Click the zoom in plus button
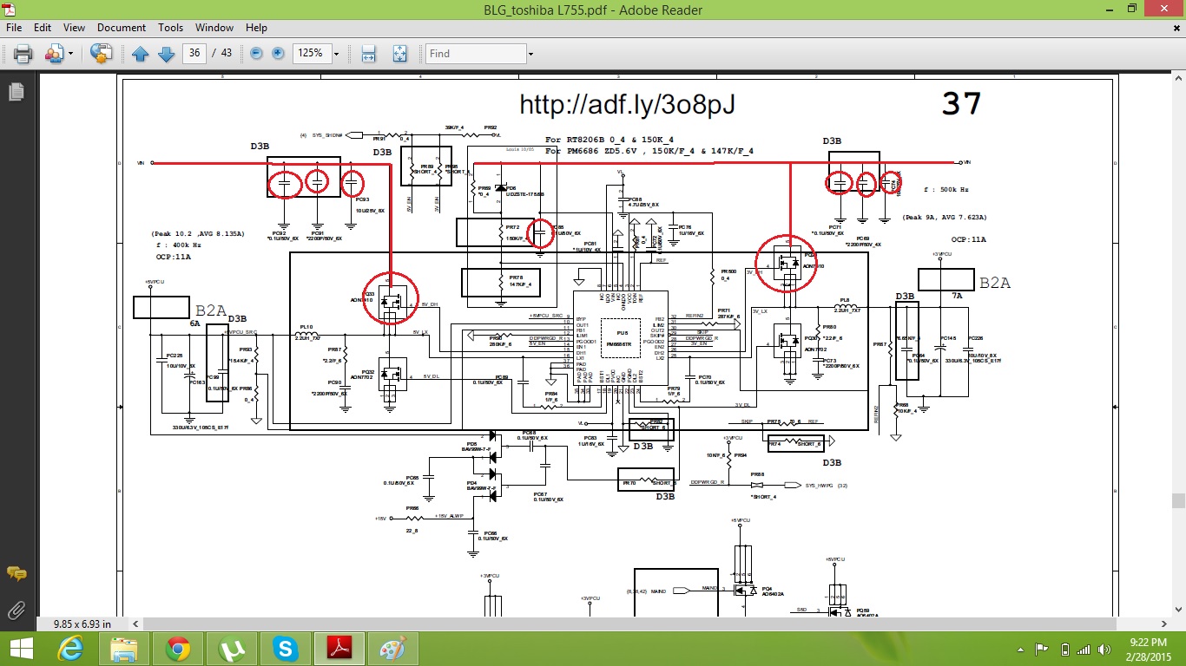Image resolution: width=1186 pixels, height=666 pixels. (x=278, y=54)
